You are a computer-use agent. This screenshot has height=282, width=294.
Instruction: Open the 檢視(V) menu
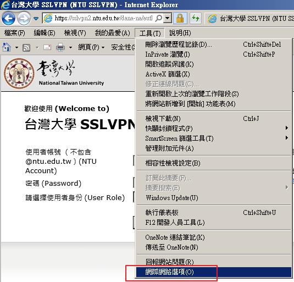(x=75, y=33)
